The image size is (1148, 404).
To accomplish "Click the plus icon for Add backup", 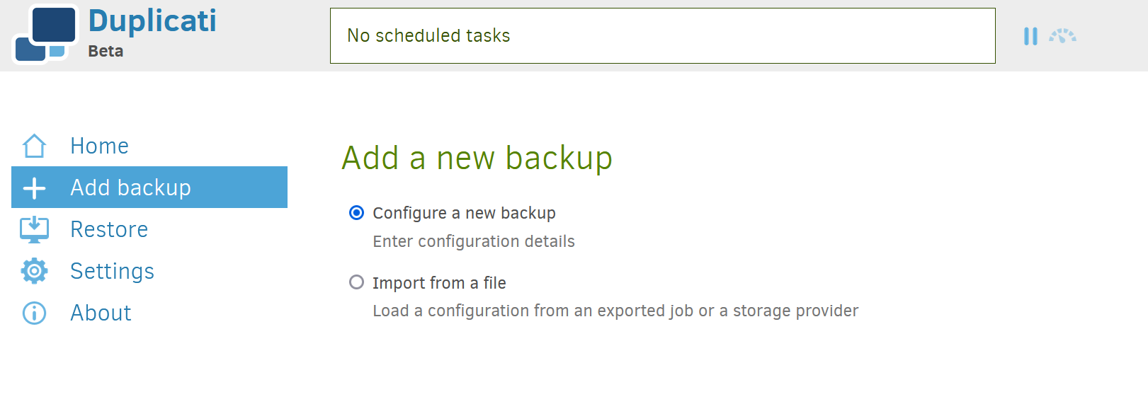I will click(34, 187).
